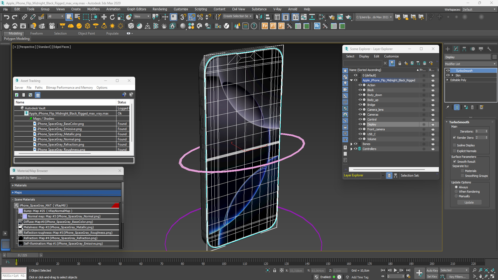Toggle the TurboSmooth modifier eye

(448, 71)
